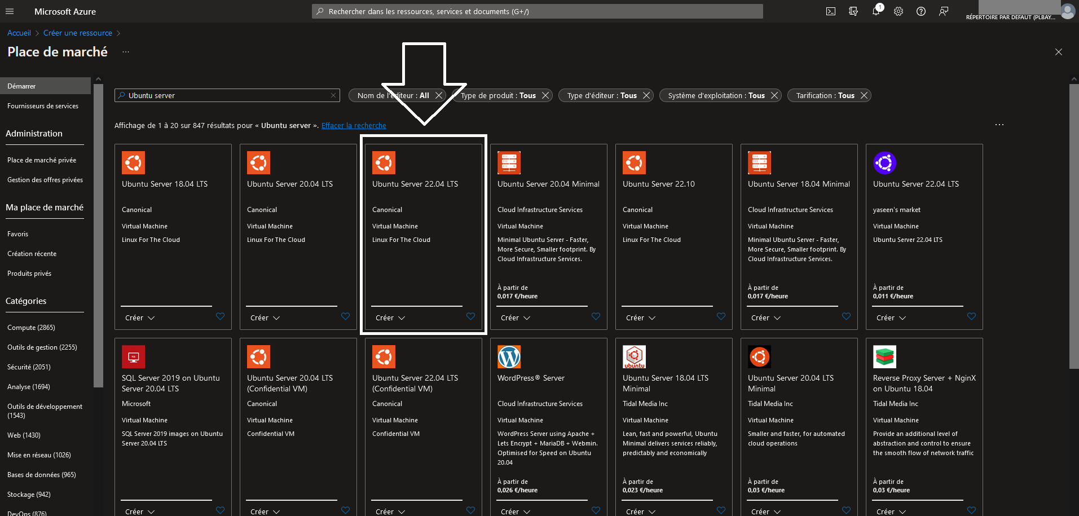Viewport: 1079px width, 516px height.
Task: Open the Azure portal hamburger menu
Action: click(x=10, y=11)
